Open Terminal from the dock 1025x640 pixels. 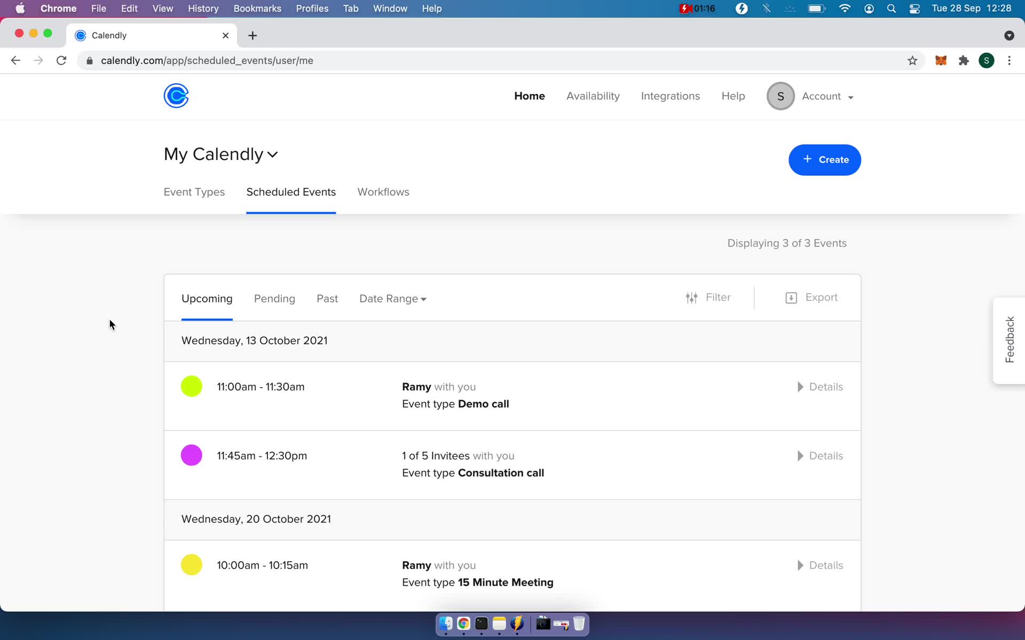click(x=482, y=623)
